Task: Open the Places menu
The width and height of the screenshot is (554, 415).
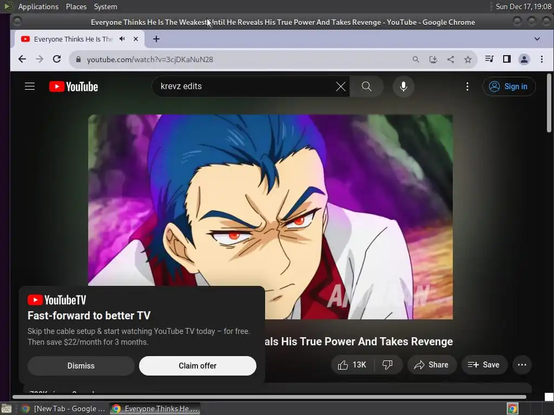Action: click(x=76, y=6)
